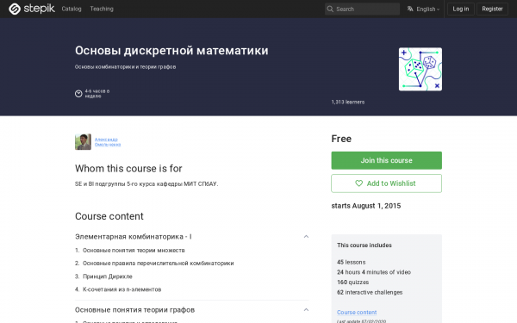Screen dimensions: 517x323
Task: Click the 160 quizzes entry
Action: tap(352, 283)
